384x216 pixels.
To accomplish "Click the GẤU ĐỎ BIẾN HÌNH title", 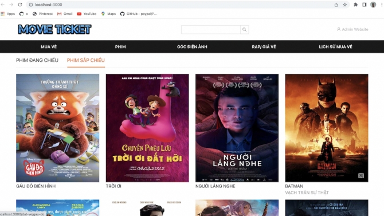I will [36, 186].
